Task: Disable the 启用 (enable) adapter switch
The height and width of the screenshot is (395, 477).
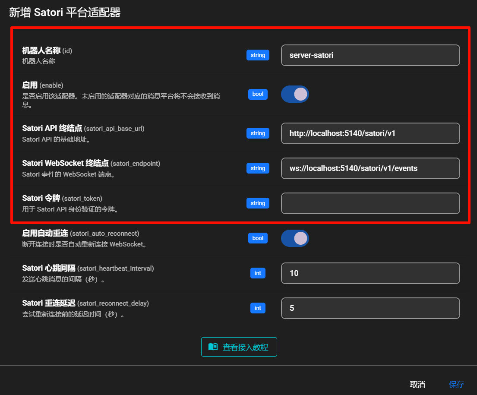Action: tap(295, 94)
